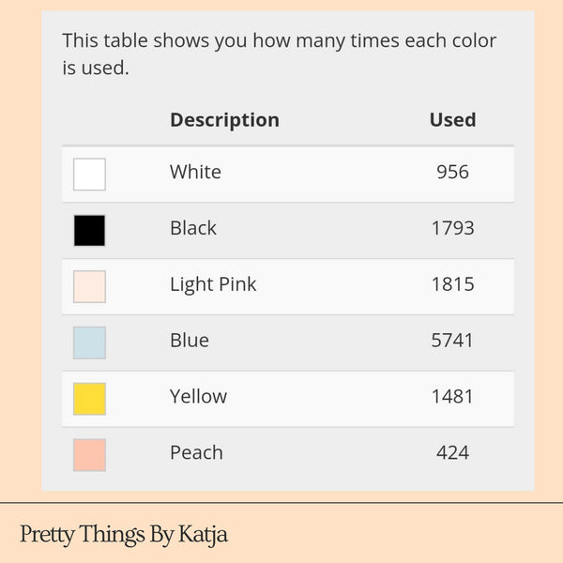Click the Yellow color swatch
Viewport: 563px width, 563px height.
[x=89, y=399]
